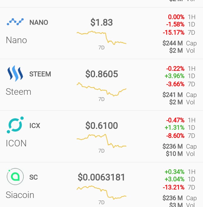Tap Siacoin's -13.21% 7D change

point(174,187)
